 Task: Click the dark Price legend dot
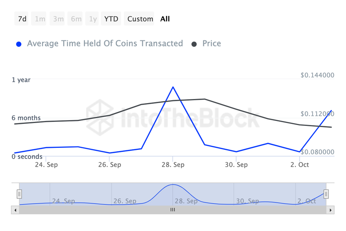[194, 44]
